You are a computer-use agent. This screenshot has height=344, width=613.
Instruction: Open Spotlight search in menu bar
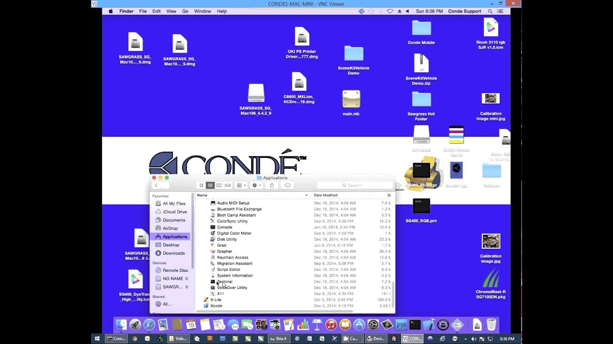click(490, 11)
